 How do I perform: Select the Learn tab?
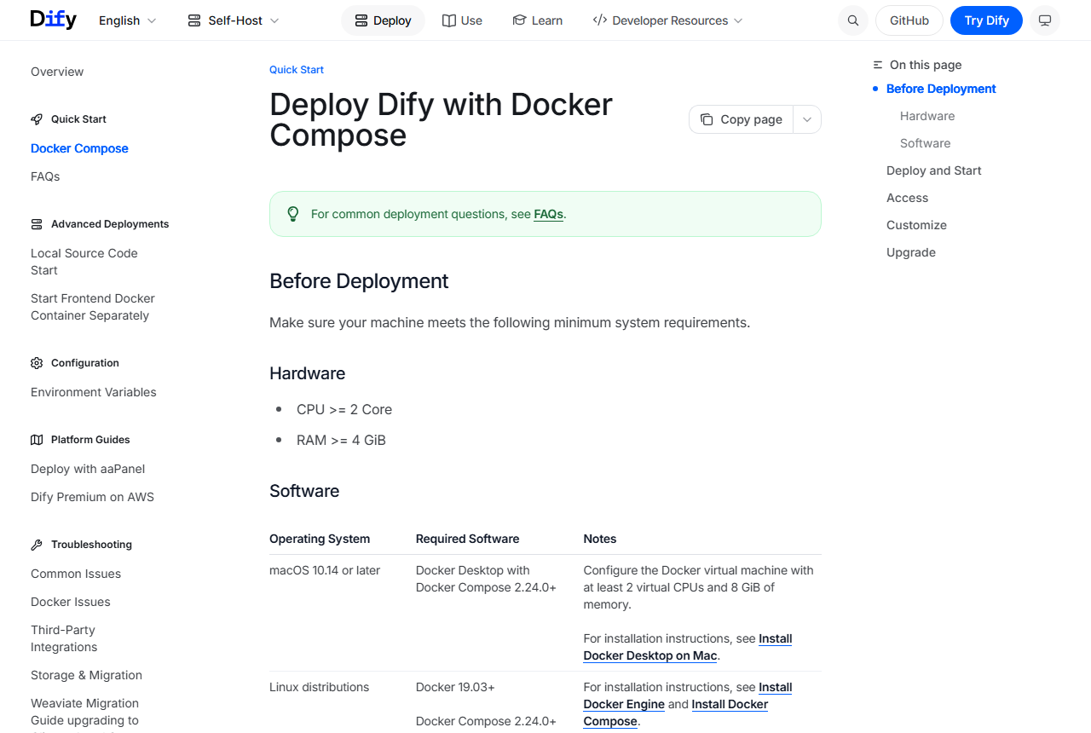537,20
